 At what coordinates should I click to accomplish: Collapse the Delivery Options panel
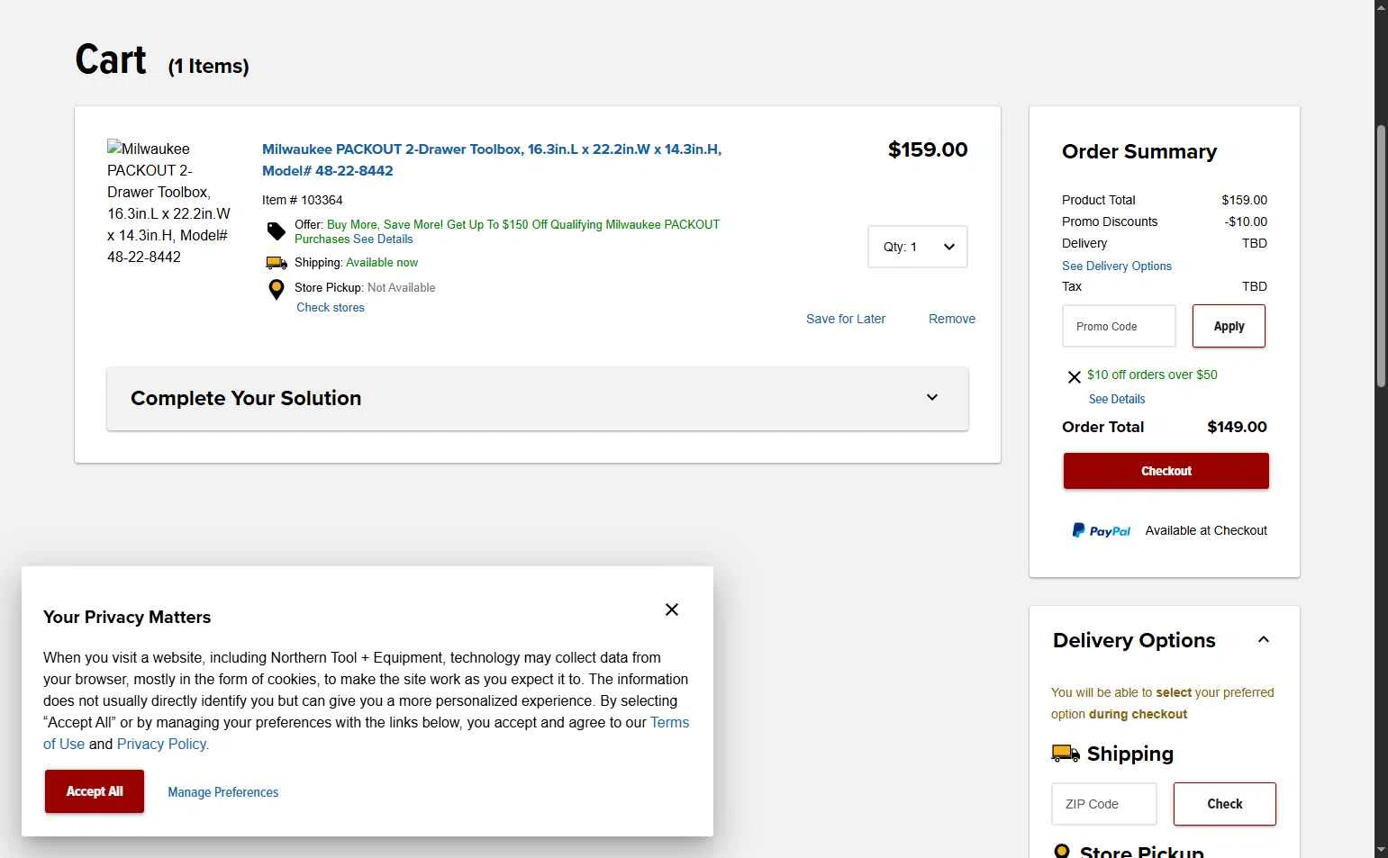[1263, 640]
